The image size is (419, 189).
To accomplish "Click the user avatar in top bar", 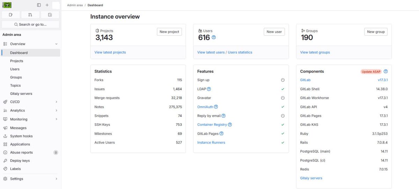I will 56,5.
